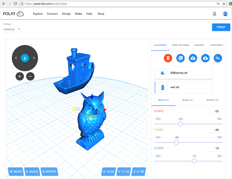
Task: Rotate view right with navigation arrow
Action: coord(34,58)
